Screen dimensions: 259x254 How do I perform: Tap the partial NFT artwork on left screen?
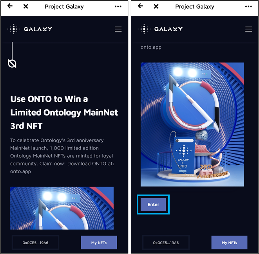(x=62, y=208)
